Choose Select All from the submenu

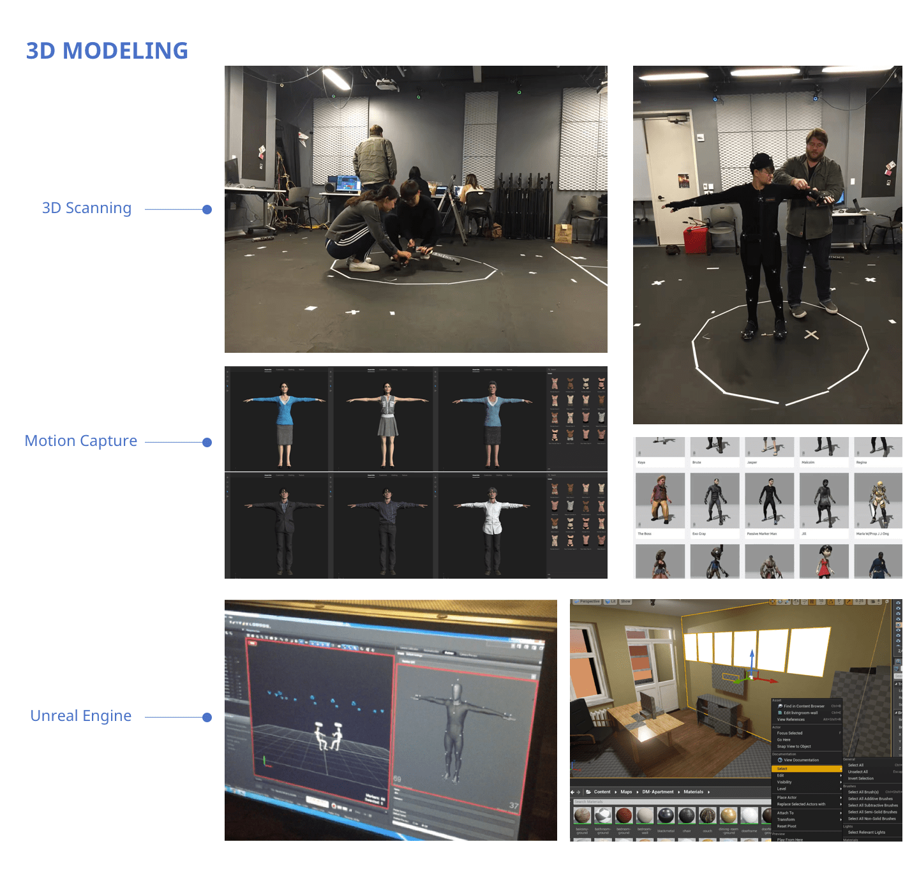point(856,765)
